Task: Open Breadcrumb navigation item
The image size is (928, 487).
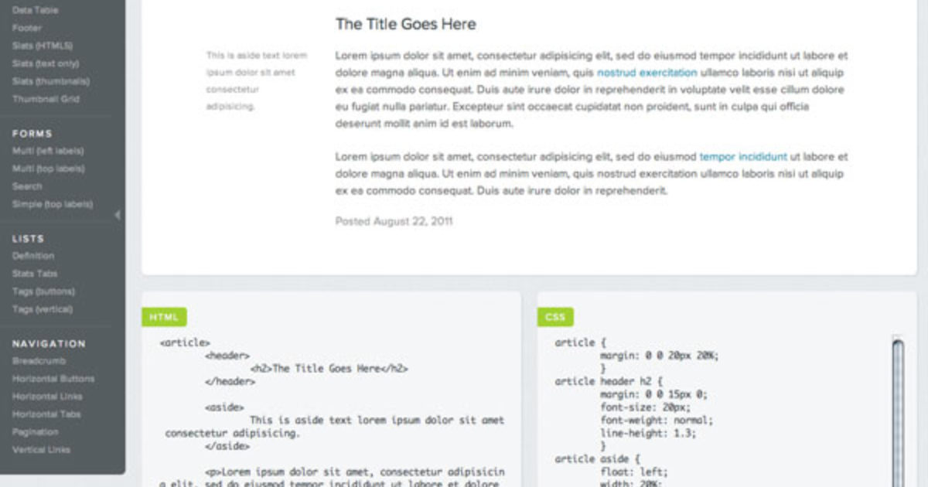Action: [x=39, y=361]
